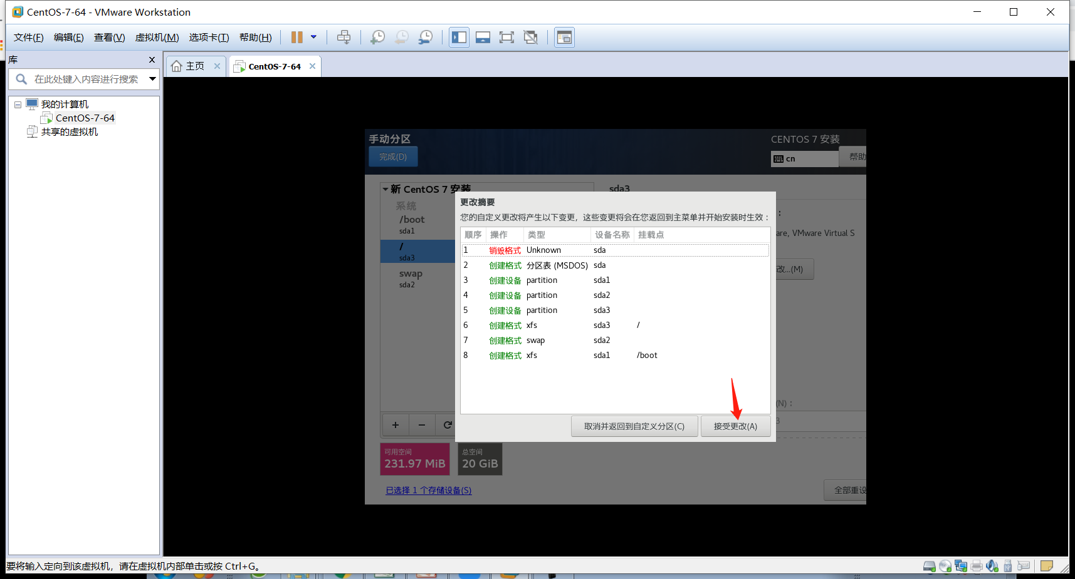Select the /boot sda1 partition entry
Image resolution: width=1075 pixels, height=579 pixels.
(x=417, y=225)
